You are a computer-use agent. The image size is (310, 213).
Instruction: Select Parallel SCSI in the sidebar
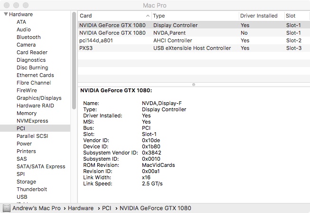pyautogui.click(x=32, y=136)
